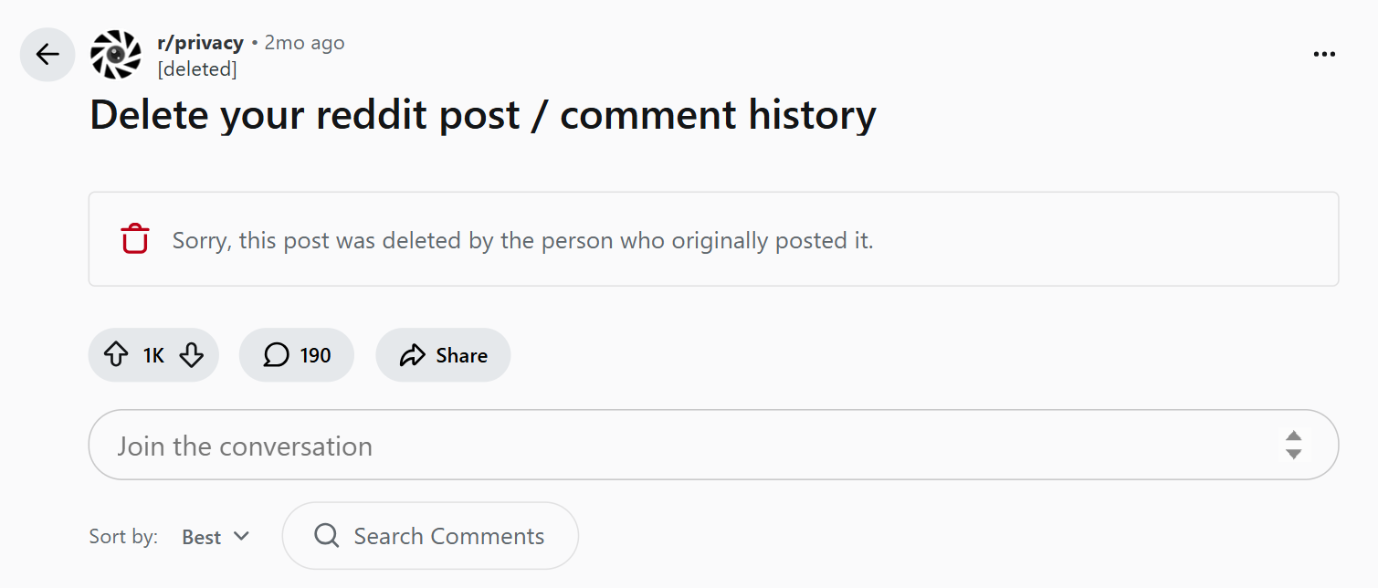Toggle the upvote on this post

(x=116, y=355)
